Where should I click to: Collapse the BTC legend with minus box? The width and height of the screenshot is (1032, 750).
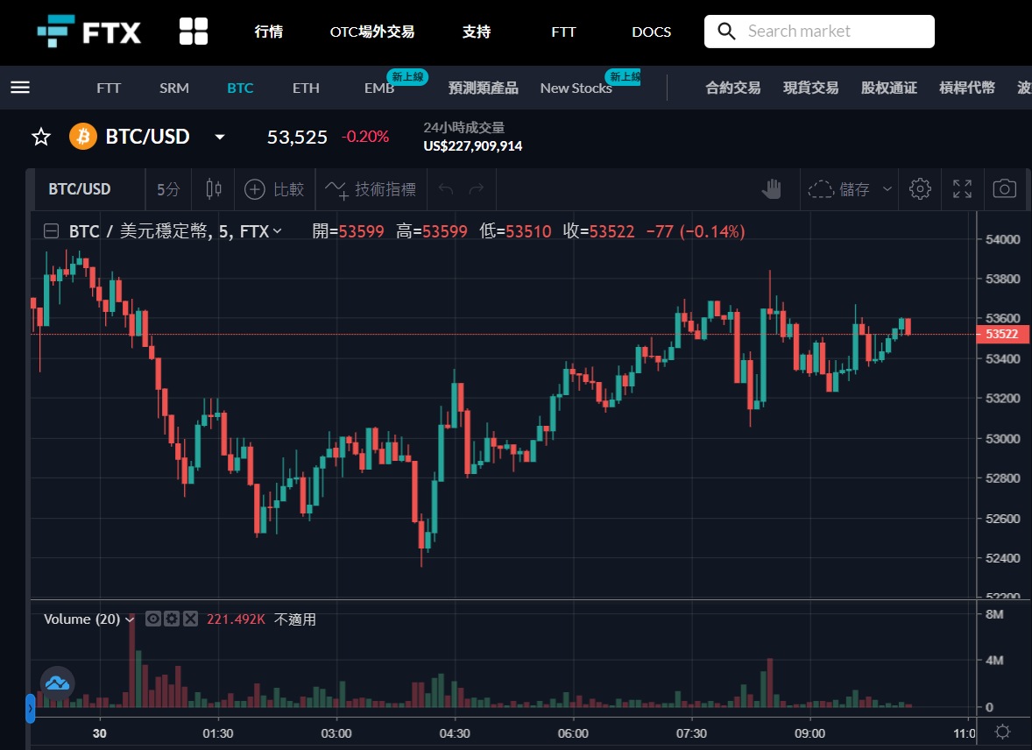click(x=52, y=231)
